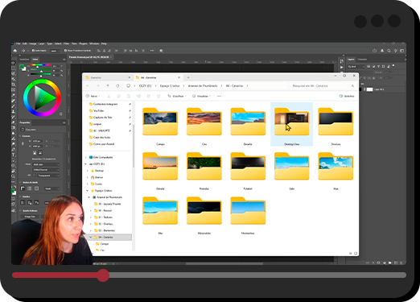420x302 pixels.
Task: Click the Explorer forward arrow
Action: click(x=98, y=86)
